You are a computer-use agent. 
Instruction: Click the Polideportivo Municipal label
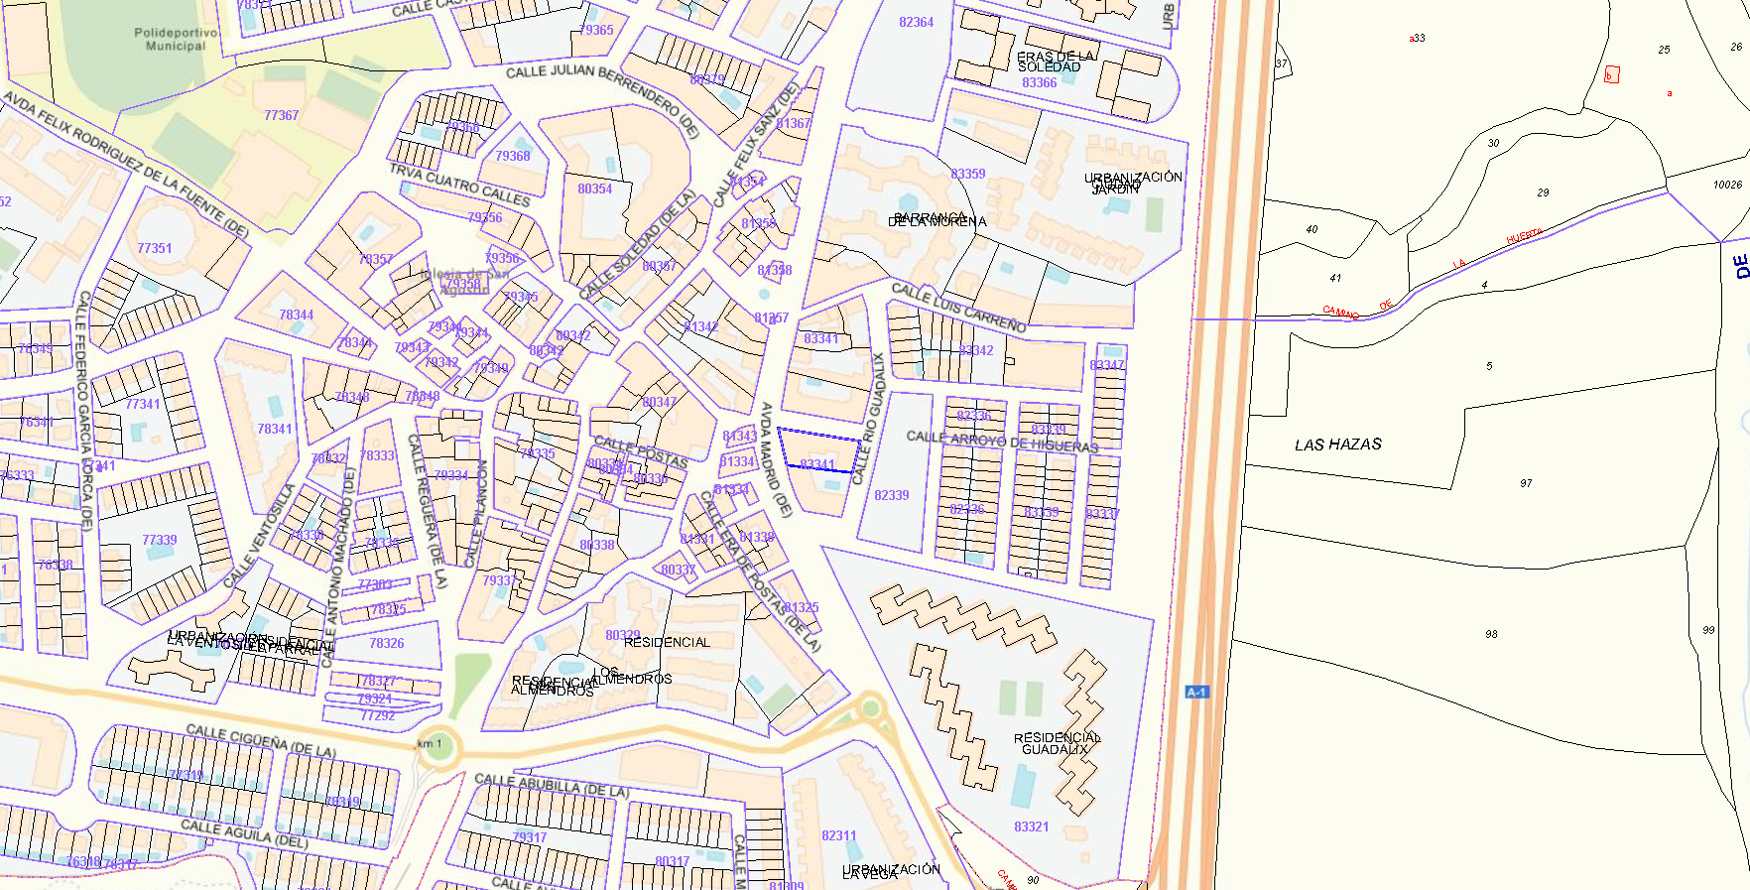(x=176, y=40)
